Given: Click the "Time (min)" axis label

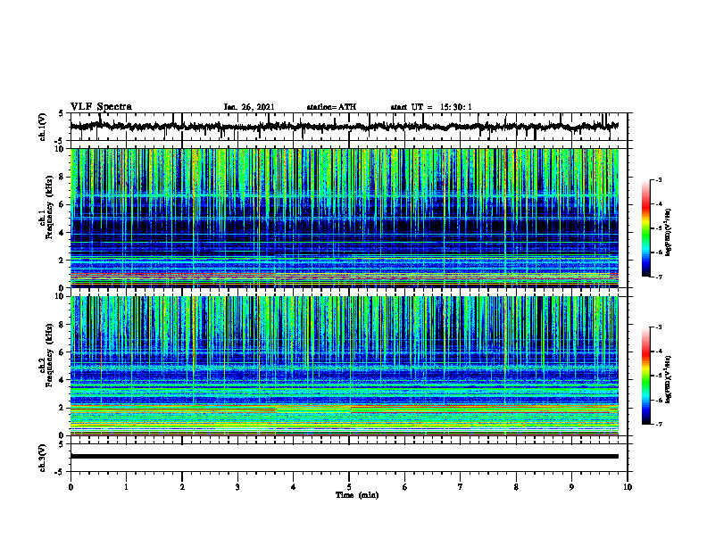Looking at the screenshot, I should point(357,495).
